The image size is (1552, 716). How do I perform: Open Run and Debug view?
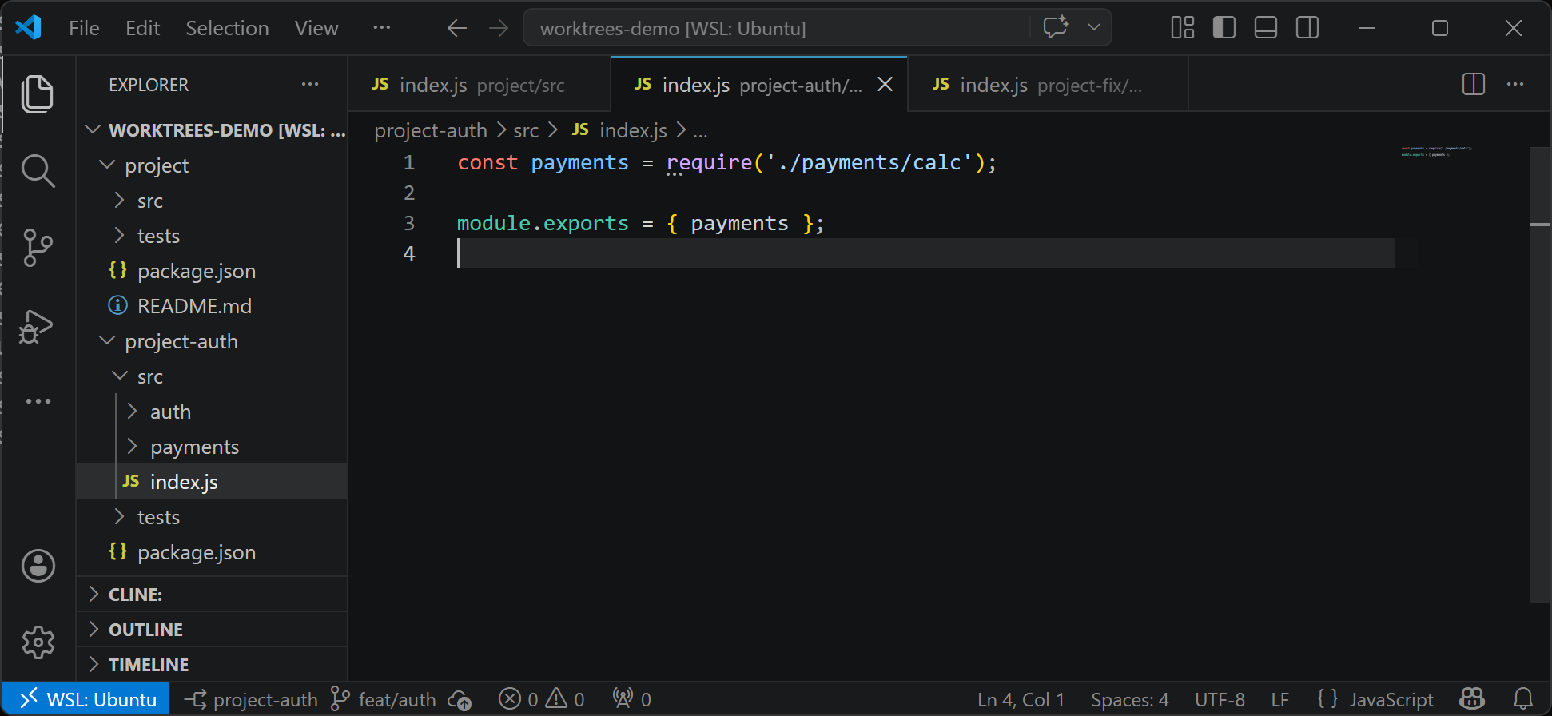[38, 325]
